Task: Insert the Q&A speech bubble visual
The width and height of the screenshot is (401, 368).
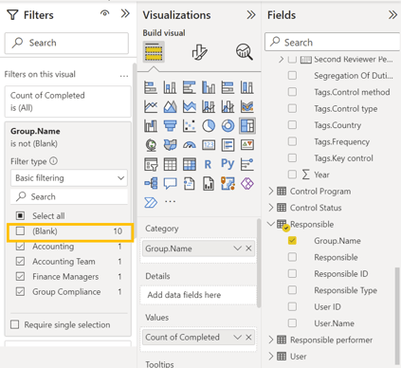Action: 170,183
